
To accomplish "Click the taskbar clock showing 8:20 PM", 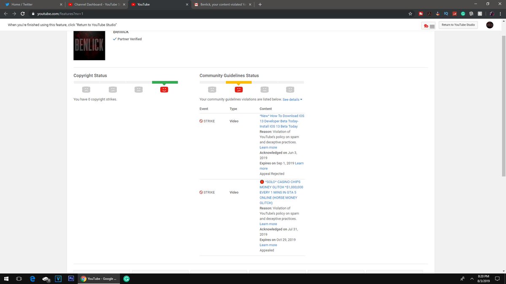I will [484, 279].
